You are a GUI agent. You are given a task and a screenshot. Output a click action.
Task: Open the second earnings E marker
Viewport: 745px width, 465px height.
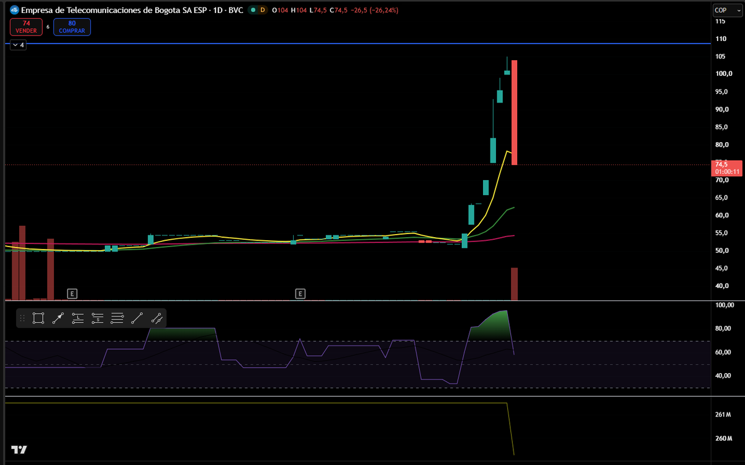point(300,293)
